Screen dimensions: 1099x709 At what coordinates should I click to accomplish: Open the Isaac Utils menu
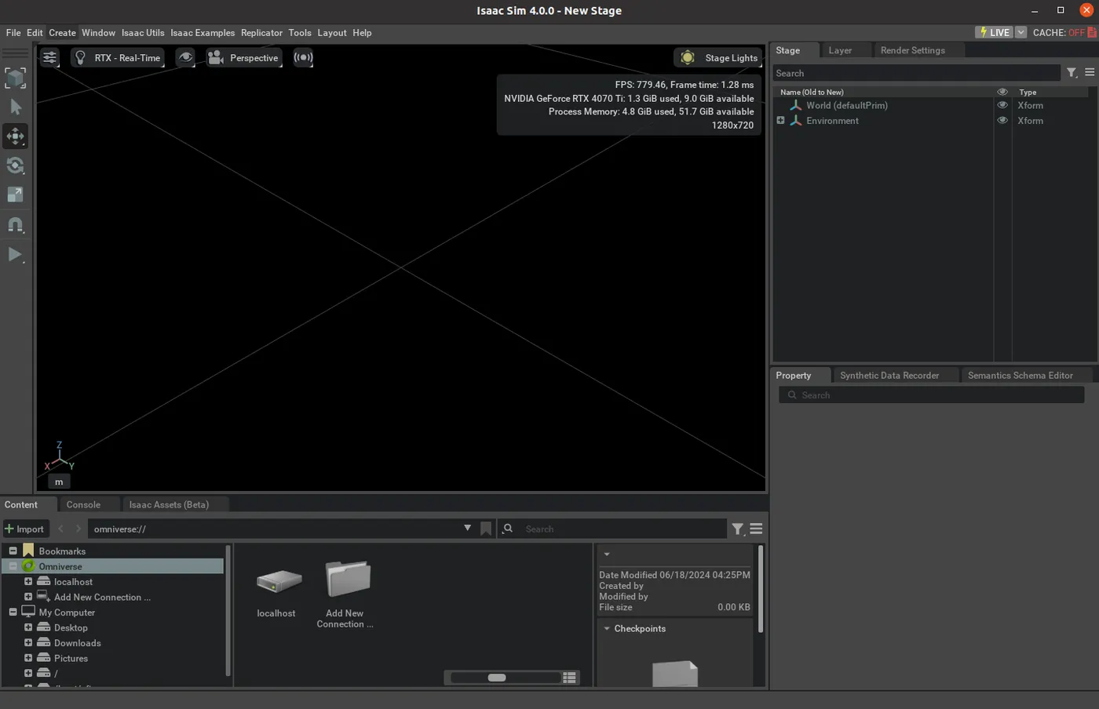coord(143,32)
